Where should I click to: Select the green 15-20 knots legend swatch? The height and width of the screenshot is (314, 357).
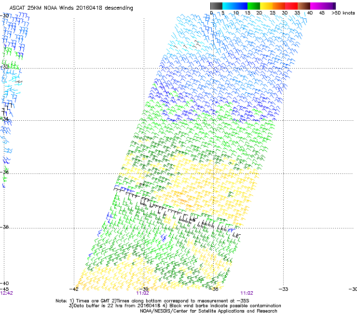tap(254, 6)
